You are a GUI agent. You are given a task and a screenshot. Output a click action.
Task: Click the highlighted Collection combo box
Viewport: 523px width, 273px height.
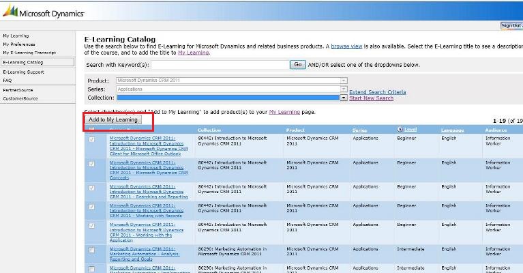(x=228, y=98)
